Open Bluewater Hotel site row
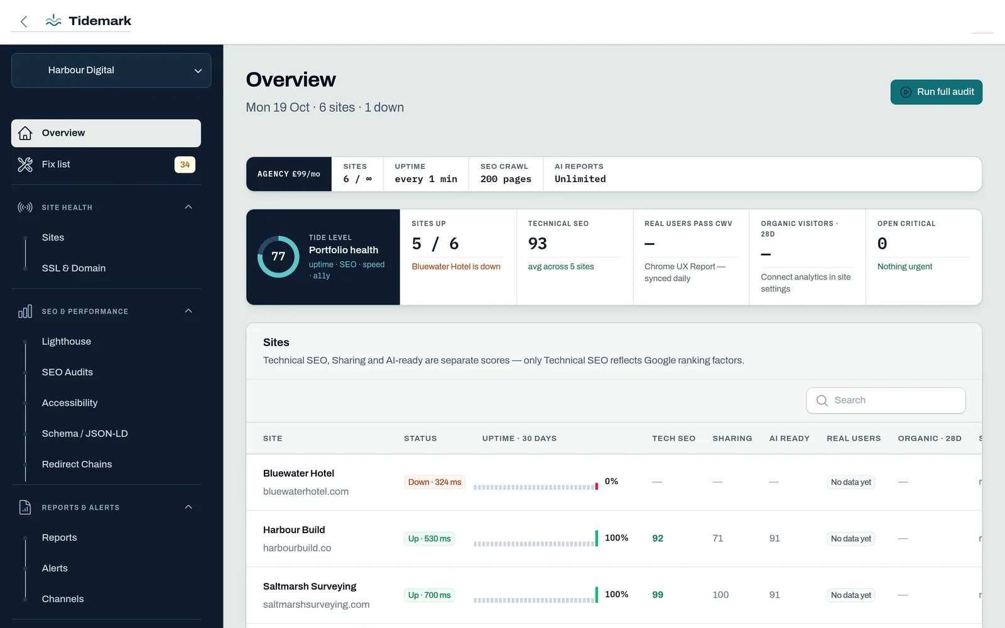1005x628 pixels. coord(614,482)
